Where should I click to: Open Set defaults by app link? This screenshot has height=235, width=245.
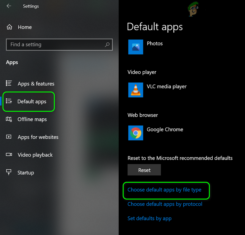(149, 219)
